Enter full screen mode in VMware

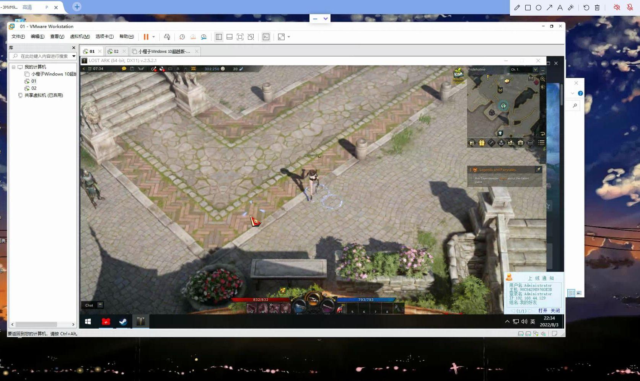240,37
